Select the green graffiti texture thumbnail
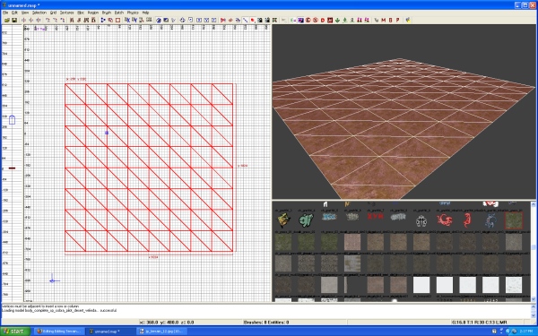538x336 pixels. [306, 220]
